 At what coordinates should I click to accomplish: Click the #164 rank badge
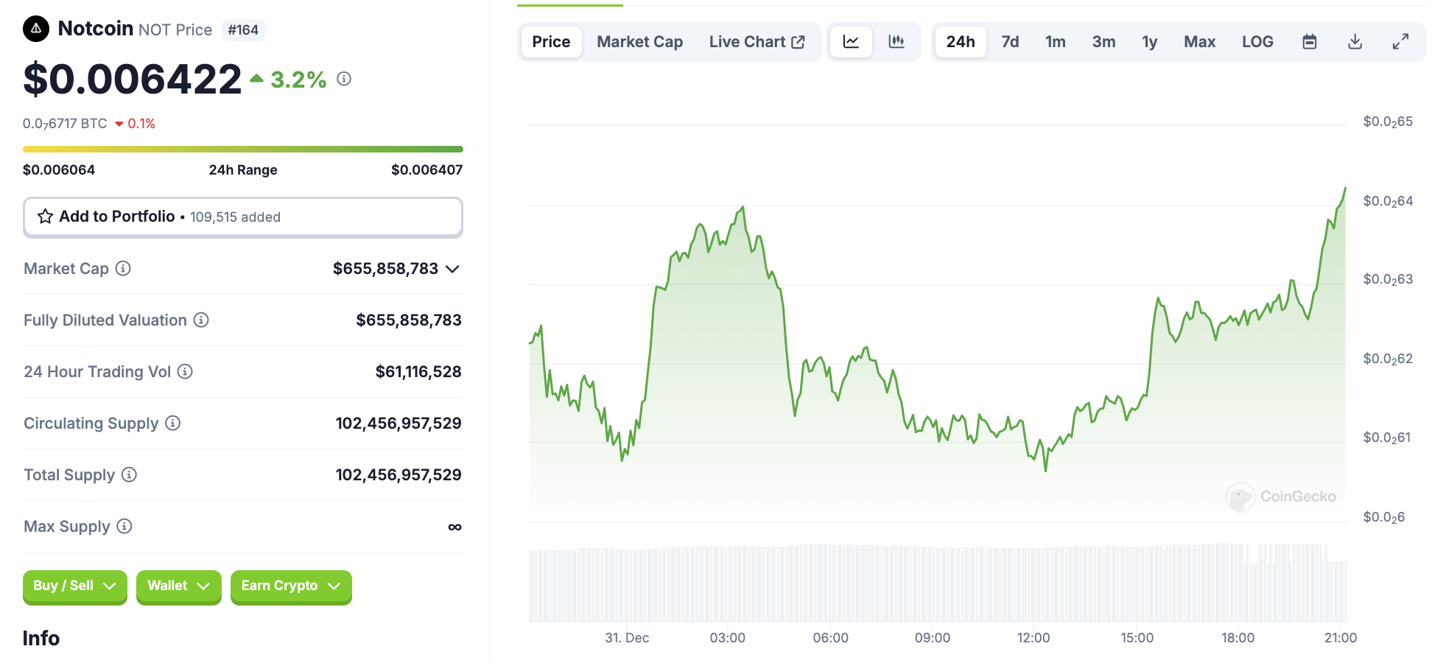[243, 30]
